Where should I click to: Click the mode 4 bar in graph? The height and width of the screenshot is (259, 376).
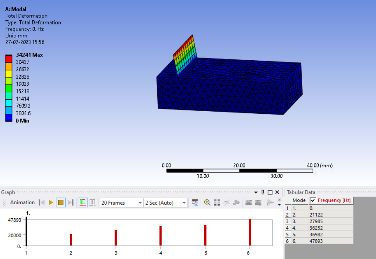point(161,235)
